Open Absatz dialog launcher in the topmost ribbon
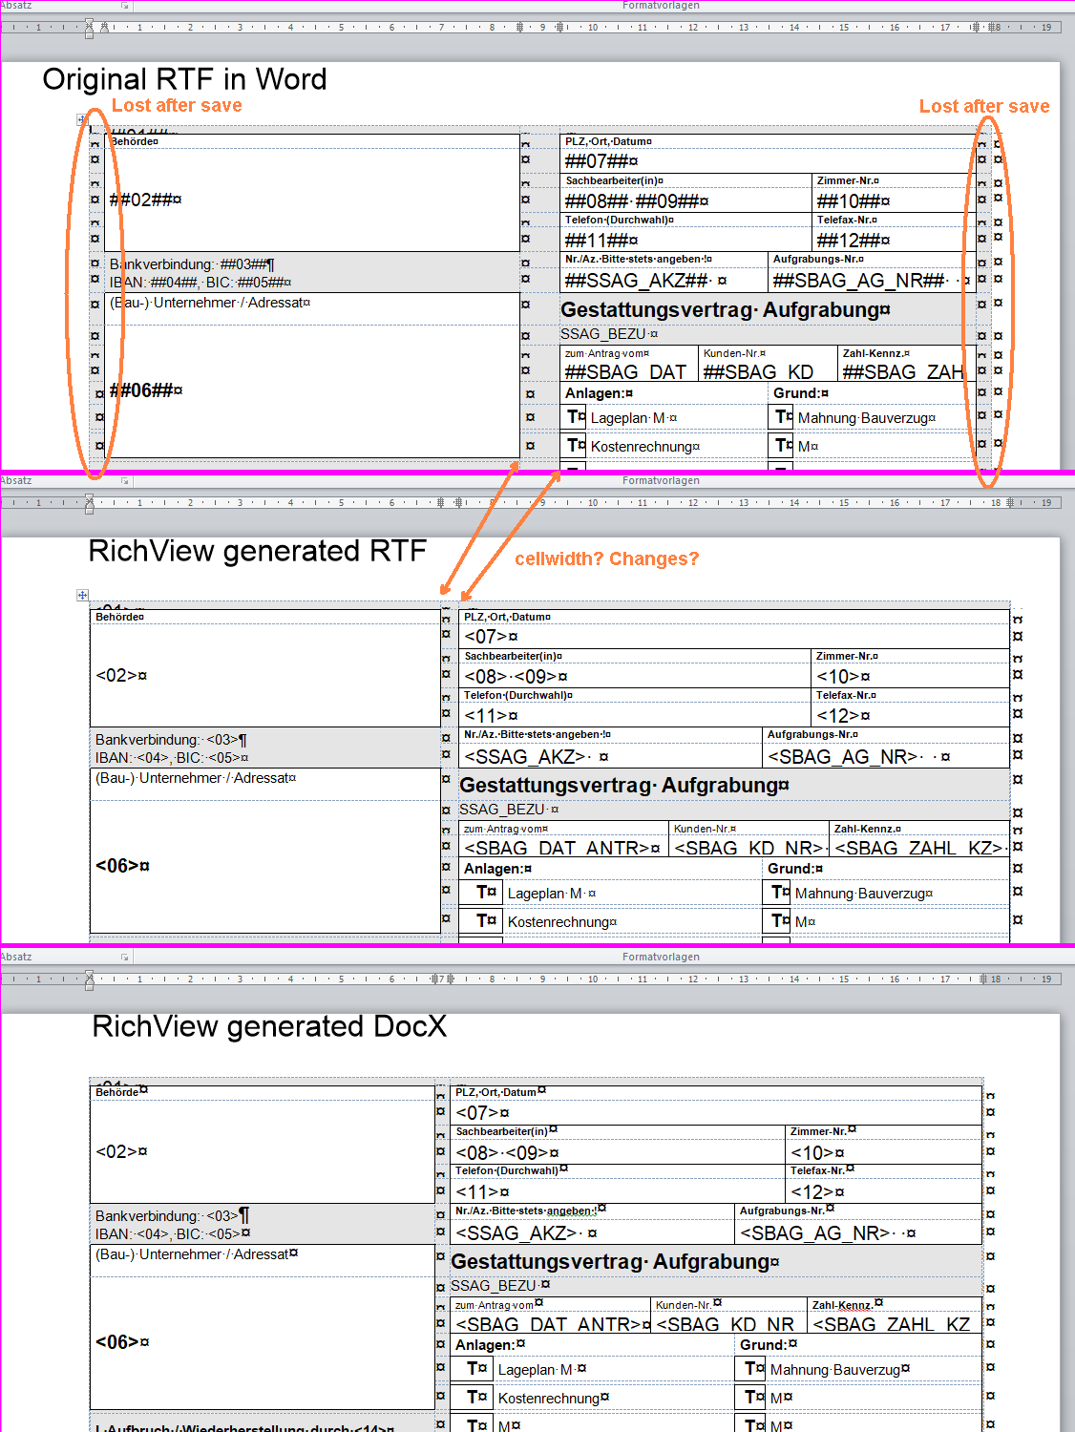 click(125, 6)
